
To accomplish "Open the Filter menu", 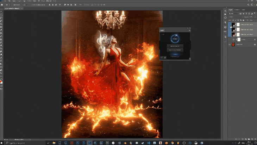I will click(x=35, y=1).
